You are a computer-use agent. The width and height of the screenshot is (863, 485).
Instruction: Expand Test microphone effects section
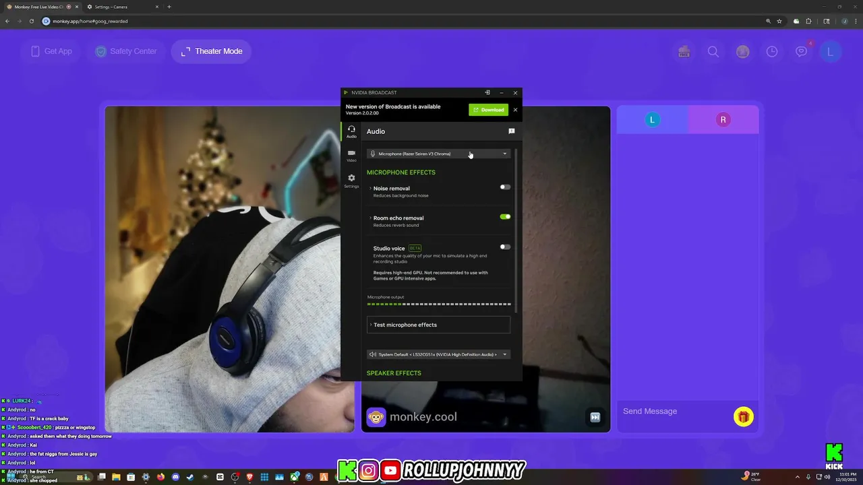tap(438, 325)
